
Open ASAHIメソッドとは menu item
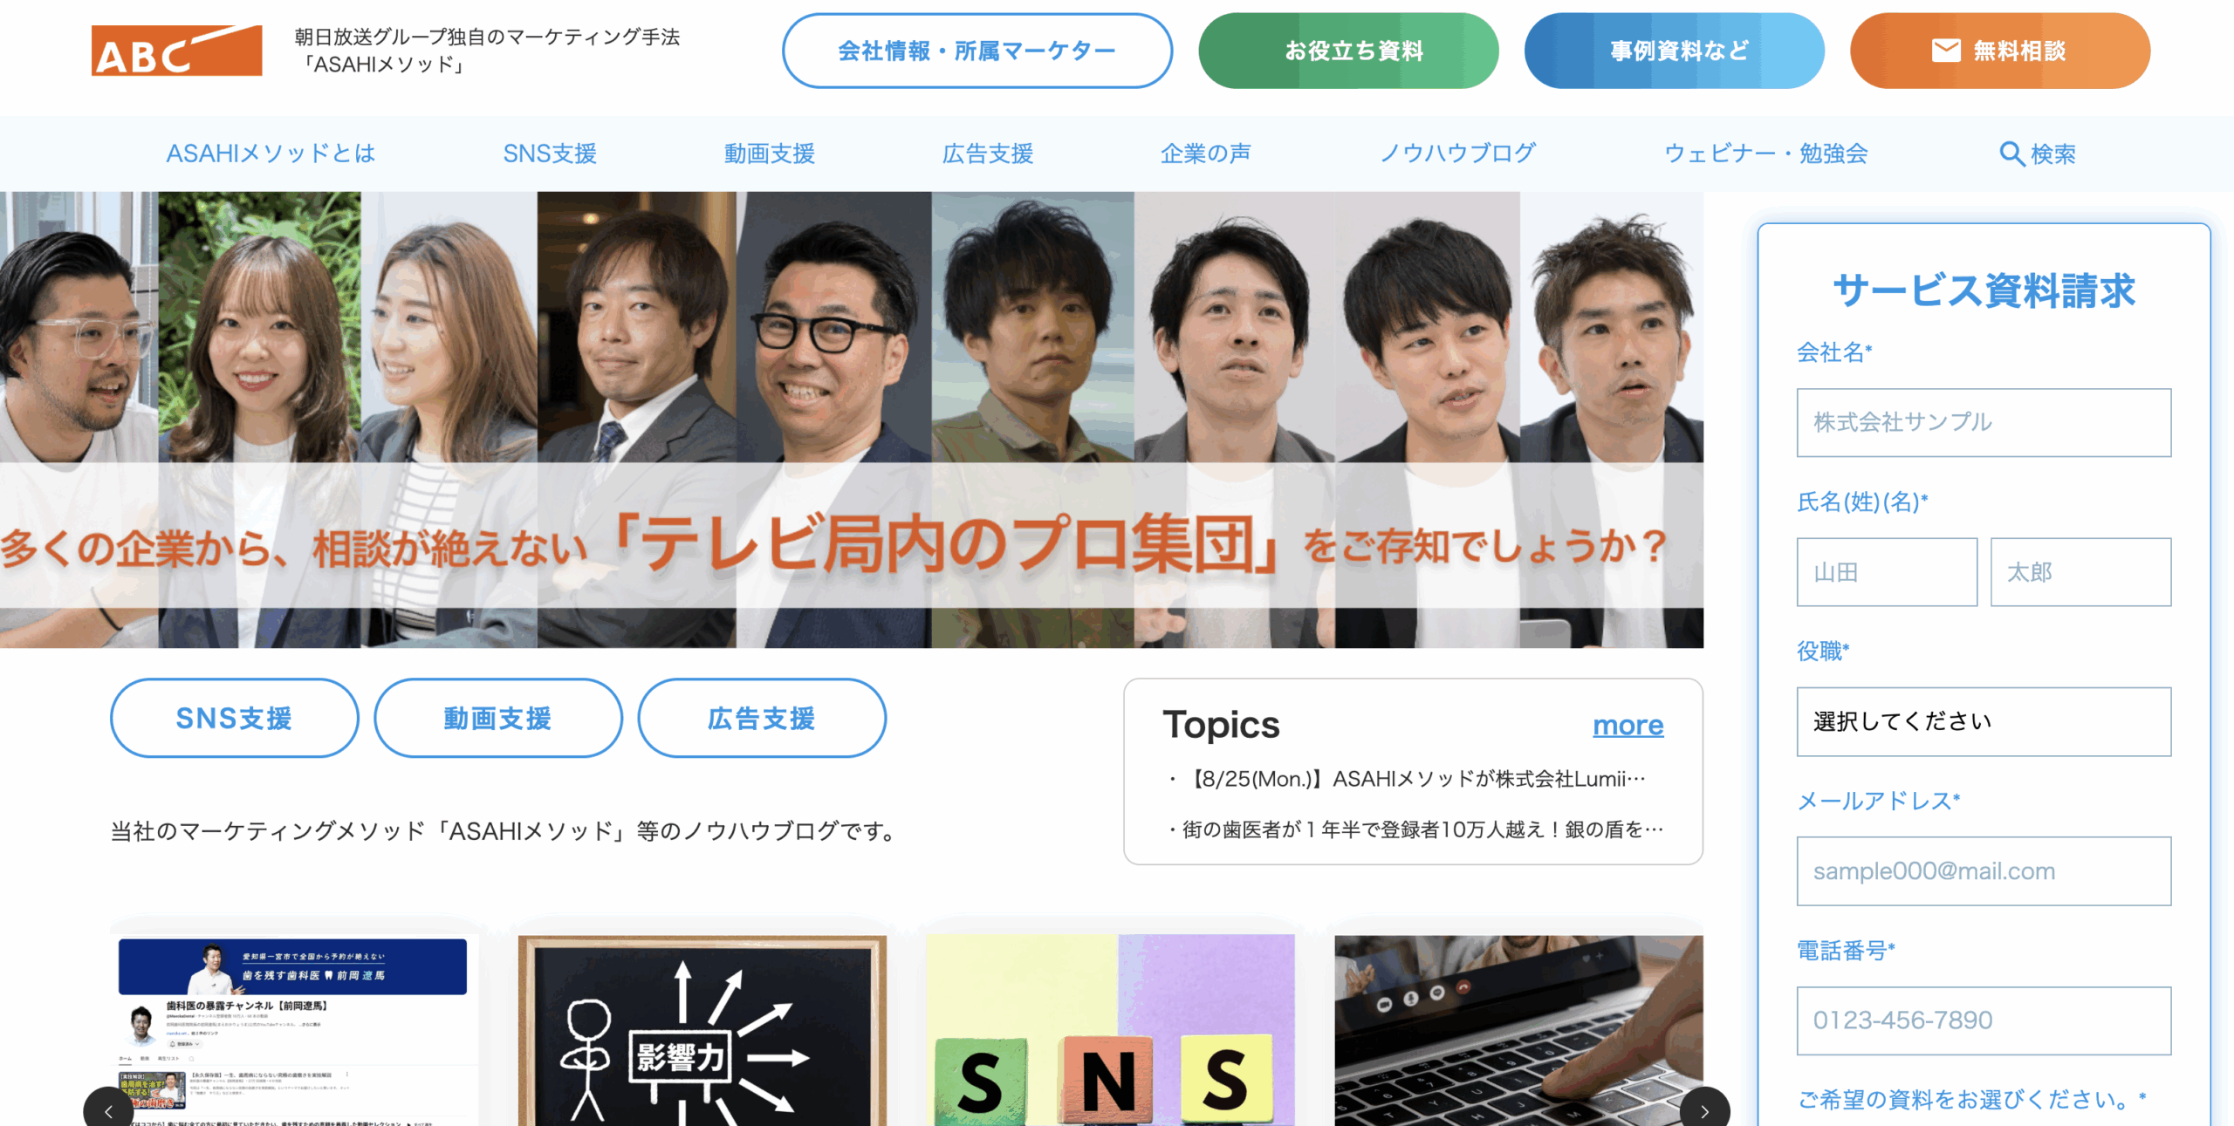271,154
